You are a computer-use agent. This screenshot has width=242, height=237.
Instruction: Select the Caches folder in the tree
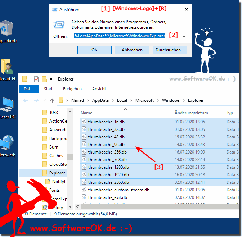[53, 156]
